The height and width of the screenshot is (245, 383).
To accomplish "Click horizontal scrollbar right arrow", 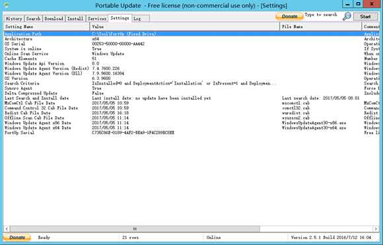I will pos(376,229).
